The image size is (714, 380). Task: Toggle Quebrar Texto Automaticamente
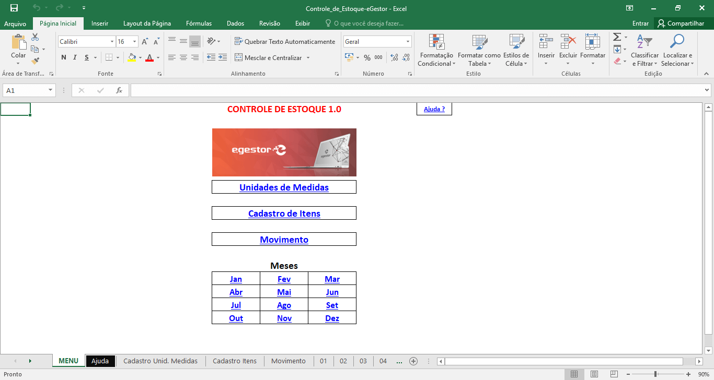pos(285,41)
